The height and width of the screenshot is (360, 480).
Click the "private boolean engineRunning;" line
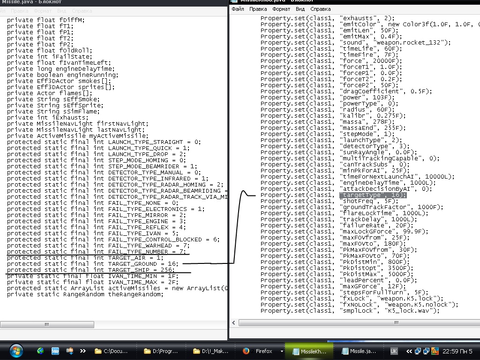(x=62, y=75)
